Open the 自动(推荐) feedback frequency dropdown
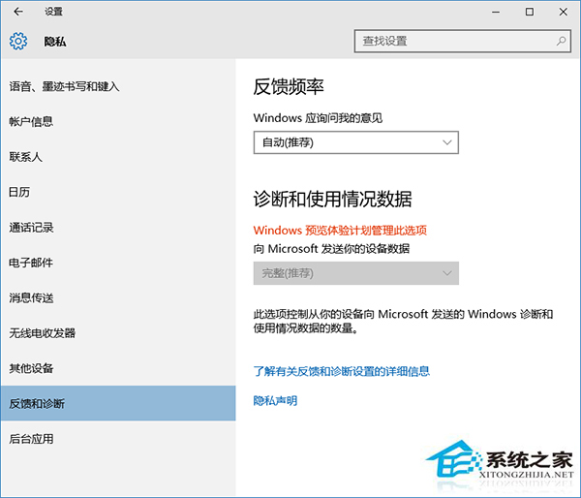The width and height of the screenshot is (581, 498). pos(356,142)
